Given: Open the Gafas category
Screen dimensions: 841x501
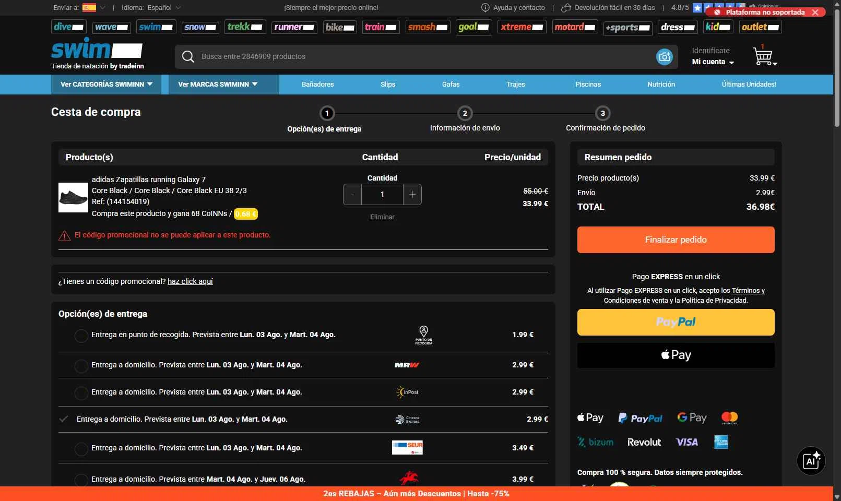Looking at the screenshot, I should click(451, 84).
